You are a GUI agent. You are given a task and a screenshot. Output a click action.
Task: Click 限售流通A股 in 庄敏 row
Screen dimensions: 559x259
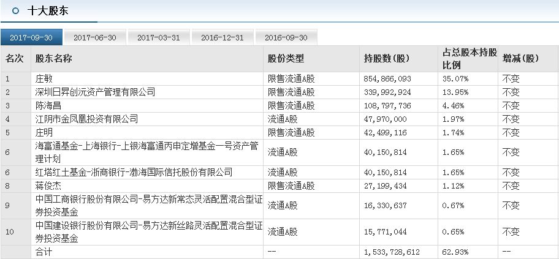tap(291, 79)
